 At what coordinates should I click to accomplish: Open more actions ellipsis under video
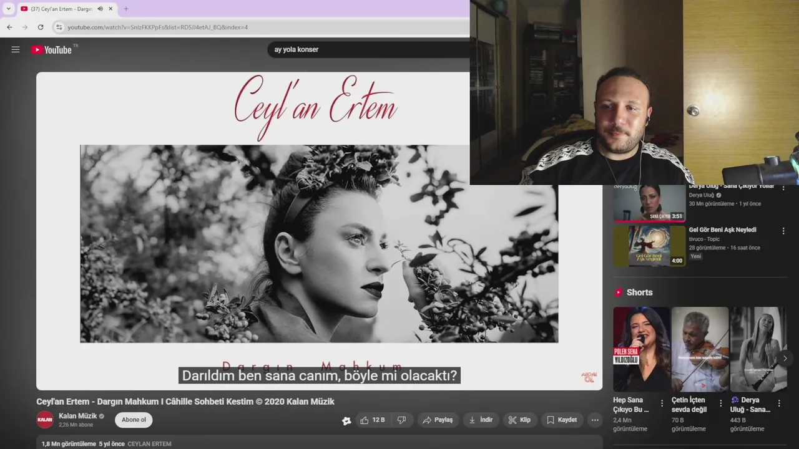tap(595, 420)
